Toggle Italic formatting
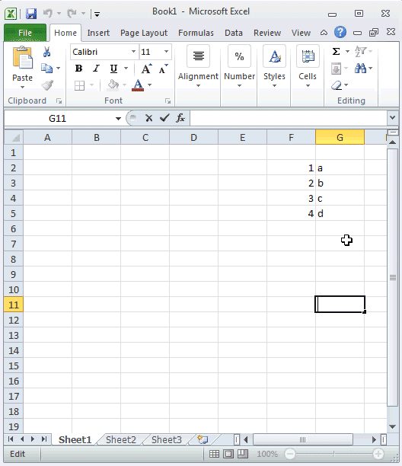The width and height of the screenshot is (402, 466). click(96, 69)
